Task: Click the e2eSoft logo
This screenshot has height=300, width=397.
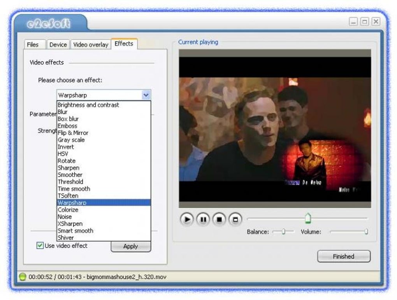Action: (48, 24)
